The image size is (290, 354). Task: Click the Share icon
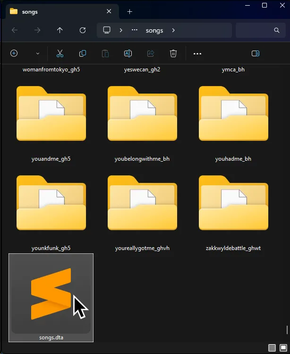pyautogui.click(x=151, y=53)
